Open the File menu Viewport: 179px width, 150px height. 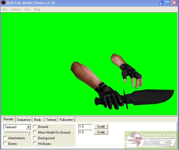point(5,9)
